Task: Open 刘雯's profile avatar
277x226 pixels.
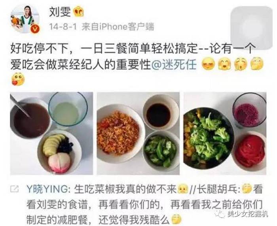Action: pos(25,19)
